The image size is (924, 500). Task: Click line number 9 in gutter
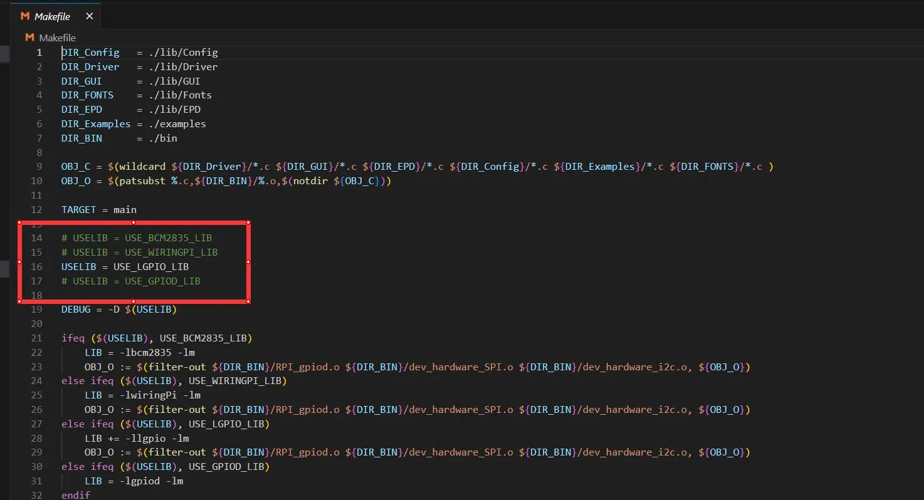[39, 167]
